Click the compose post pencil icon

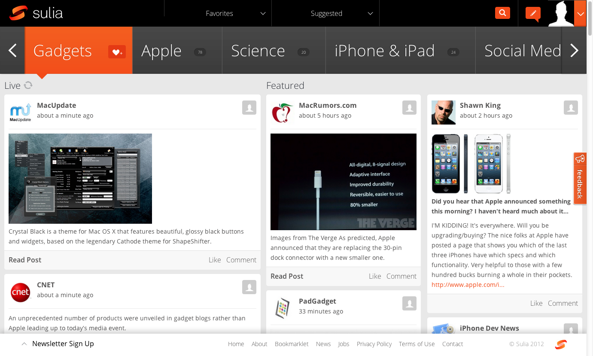tap(533, 13)
